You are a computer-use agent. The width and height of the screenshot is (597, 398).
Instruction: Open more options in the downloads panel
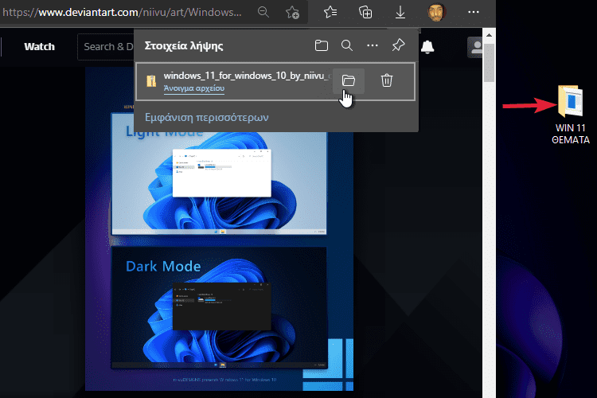pos(373,45)
